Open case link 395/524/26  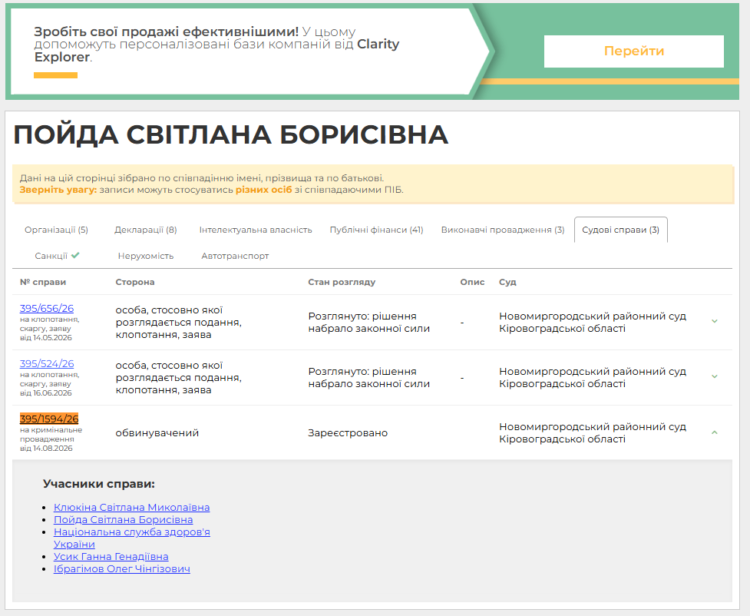(x=47, y=364)
